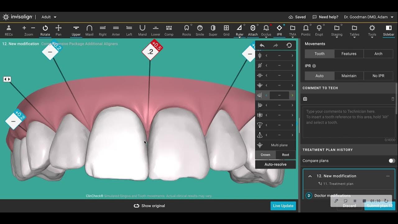Expand the Attach options arrow
Viewport: 398px width, 224px height.
click(x=253, y=37)
